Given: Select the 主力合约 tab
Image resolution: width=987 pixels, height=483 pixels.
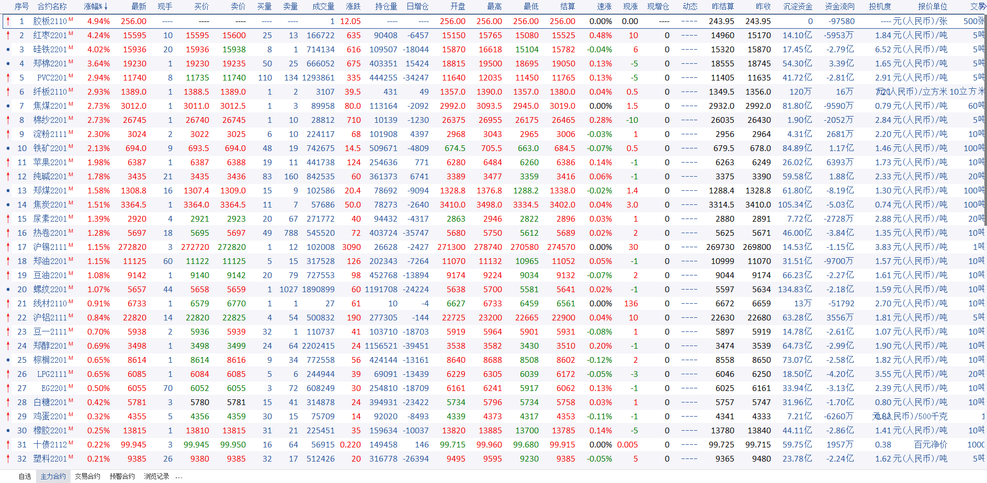Looking at the screenshot, I should [x=53, y=476].
